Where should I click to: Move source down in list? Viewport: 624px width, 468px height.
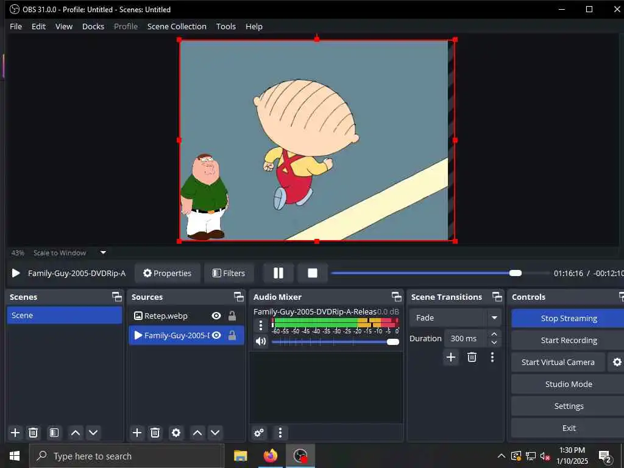click(215, 433)
